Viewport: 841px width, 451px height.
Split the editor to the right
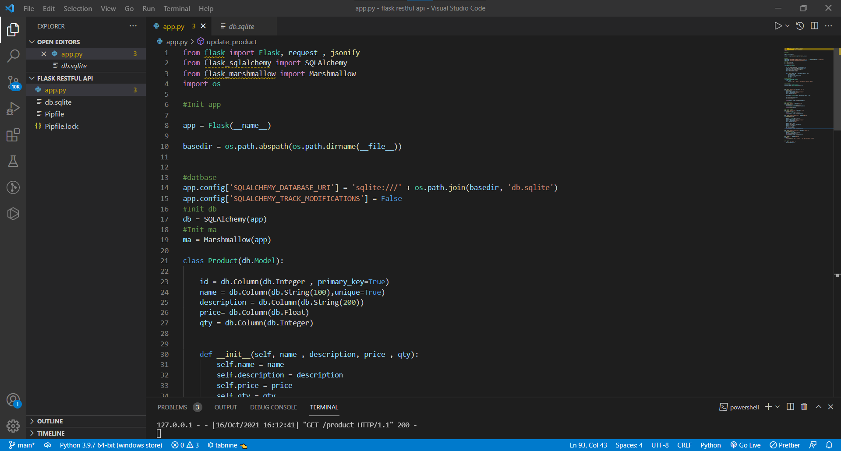[814, 26]
